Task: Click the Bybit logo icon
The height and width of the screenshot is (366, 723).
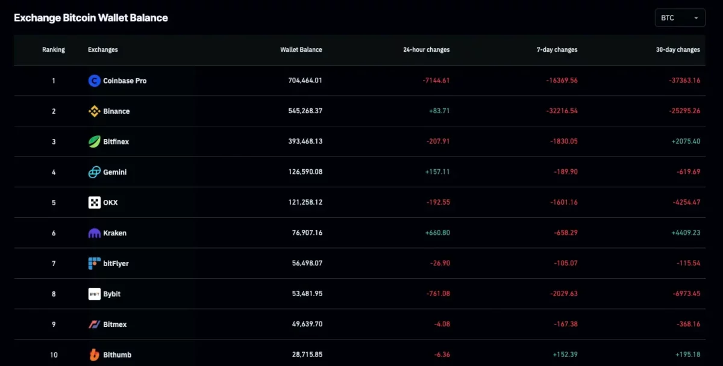Action: pyautogui.click(x=94, y=294)
